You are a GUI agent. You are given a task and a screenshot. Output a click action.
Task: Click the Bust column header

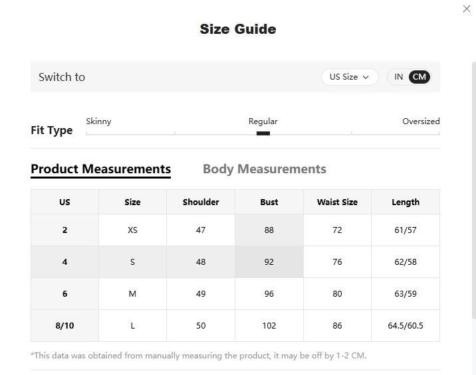click(269, 202)
